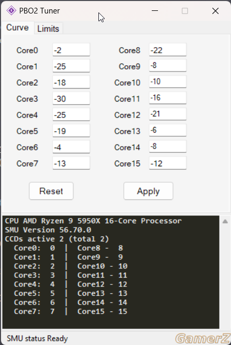
Task: Close the PBO2 Tuner window
Action: pyautogui.click(x=215, y=11)
